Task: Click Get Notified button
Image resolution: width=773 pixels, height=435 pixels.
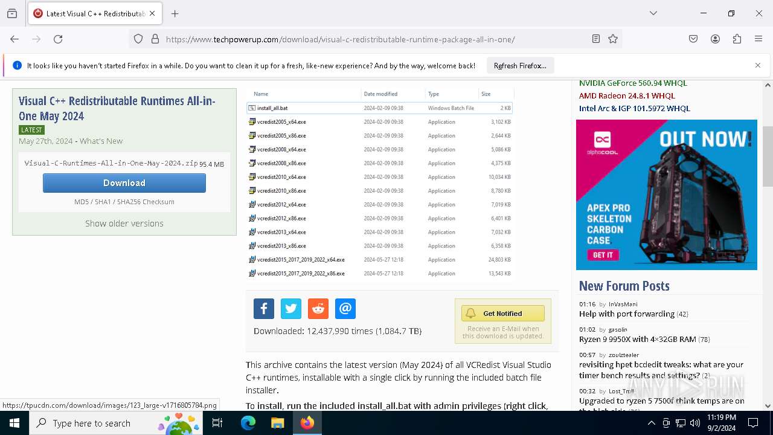Action: (x=503, y=314)
